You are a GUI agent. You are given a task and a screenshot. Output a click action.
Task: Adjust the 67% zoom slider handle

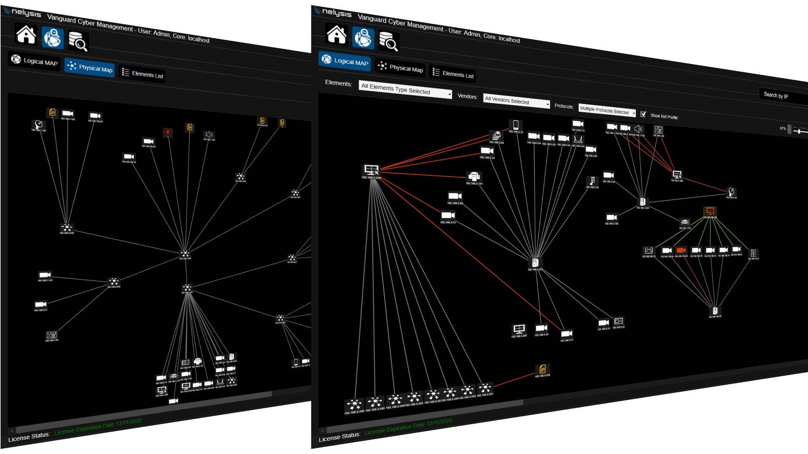point(799,132)
